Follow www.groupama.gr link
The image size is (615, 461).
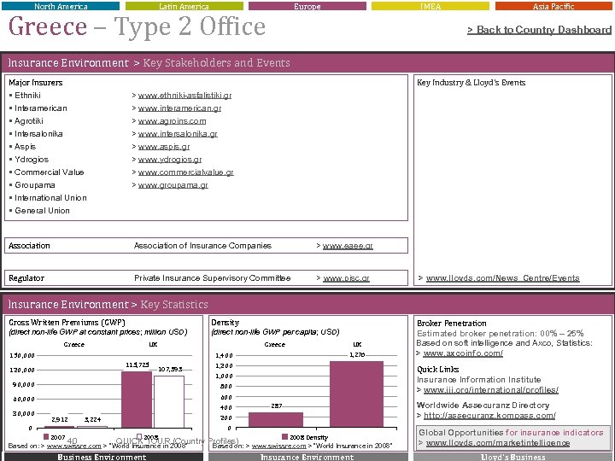[x=173, y=185]
